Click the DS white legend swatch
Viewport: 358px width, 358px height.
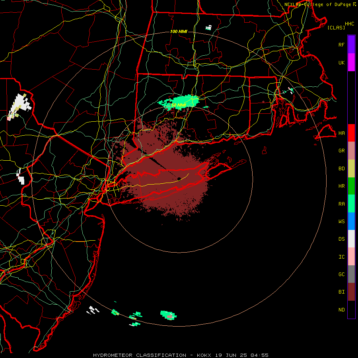[x=351, y=239]
